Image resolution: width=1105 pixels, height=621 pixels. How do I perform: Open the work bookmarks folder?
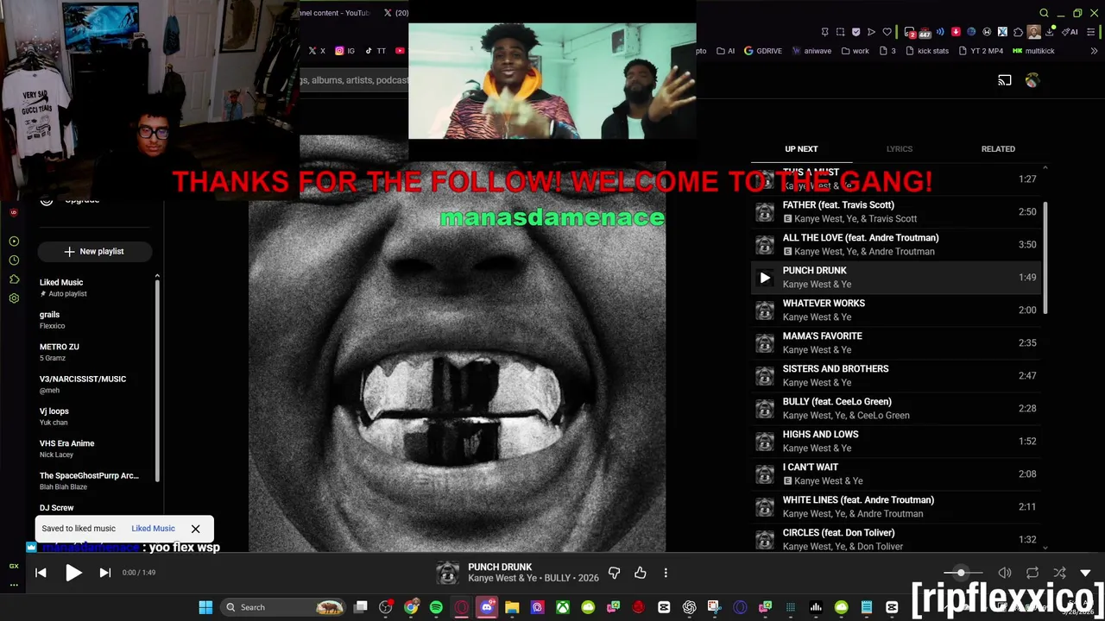coord(854,51)
